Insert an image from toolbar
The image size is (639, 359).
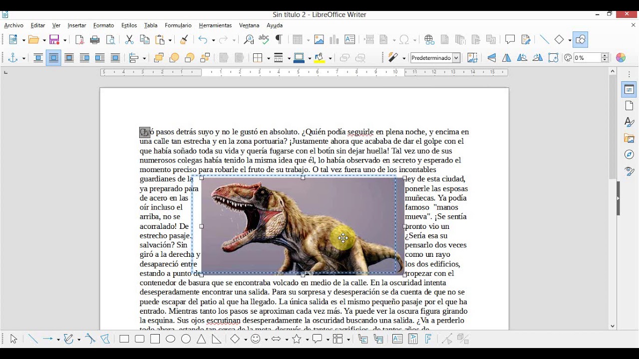pos(319,40)
